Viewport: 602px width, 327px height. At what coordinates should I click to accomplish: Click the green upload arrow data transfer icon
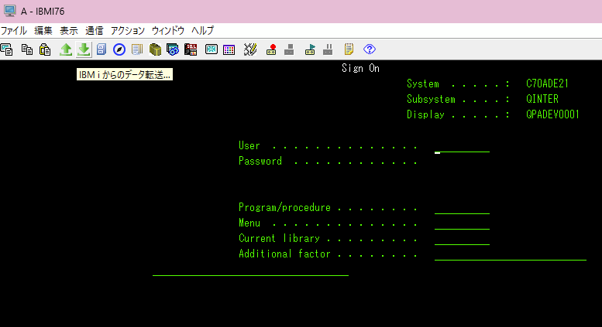click(66, 49)
